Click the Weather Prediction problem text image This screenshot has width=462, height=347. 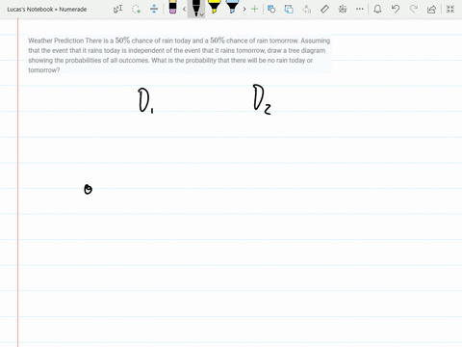tap(179, 54)
